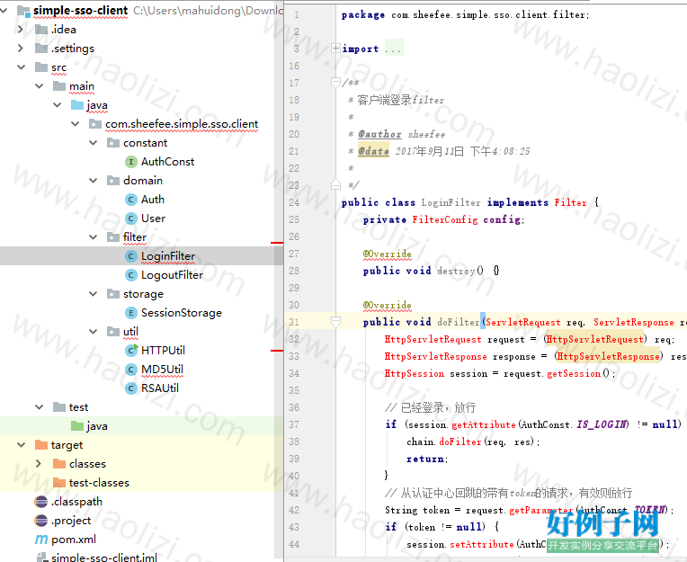Click the RSAUtil class icon
This screenshot has width=687, height=562.
(x=131, y=388)
